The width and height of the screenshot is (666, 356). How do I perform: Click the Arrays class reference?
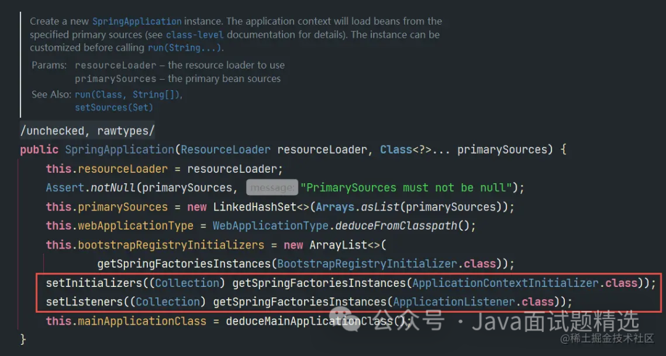click(x=335, y=207)
